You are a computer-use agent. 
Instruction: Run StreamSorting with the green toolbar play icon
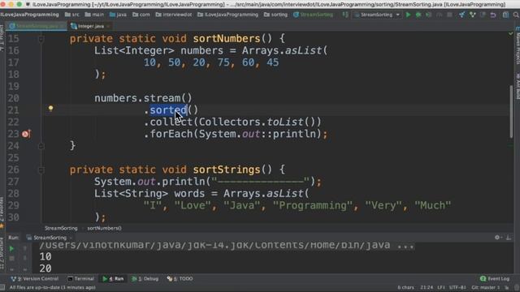click(408, 15)
